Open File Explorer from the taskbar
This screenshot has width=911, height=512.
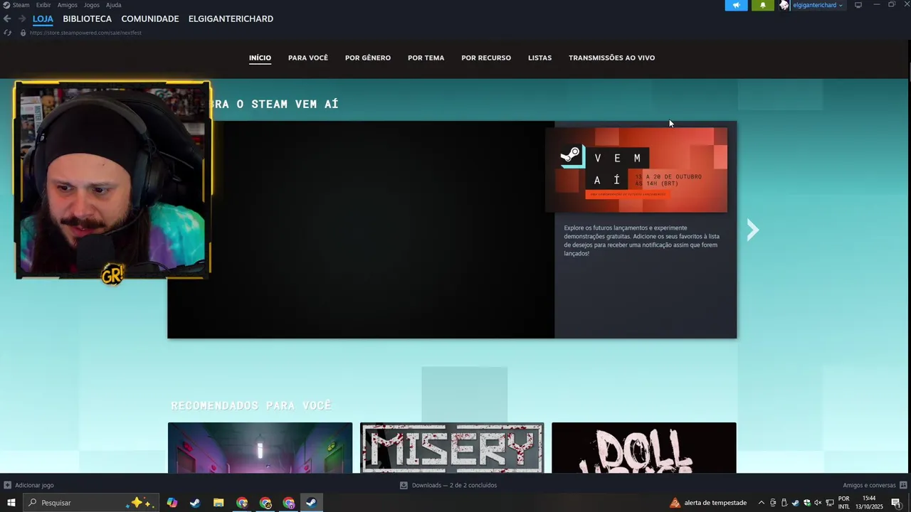(218, 503)
